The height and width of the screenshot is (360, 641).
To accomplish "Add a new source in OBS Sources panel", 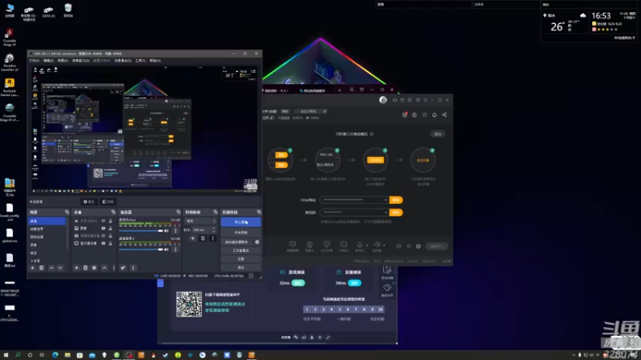I will (x=76, y=268).
